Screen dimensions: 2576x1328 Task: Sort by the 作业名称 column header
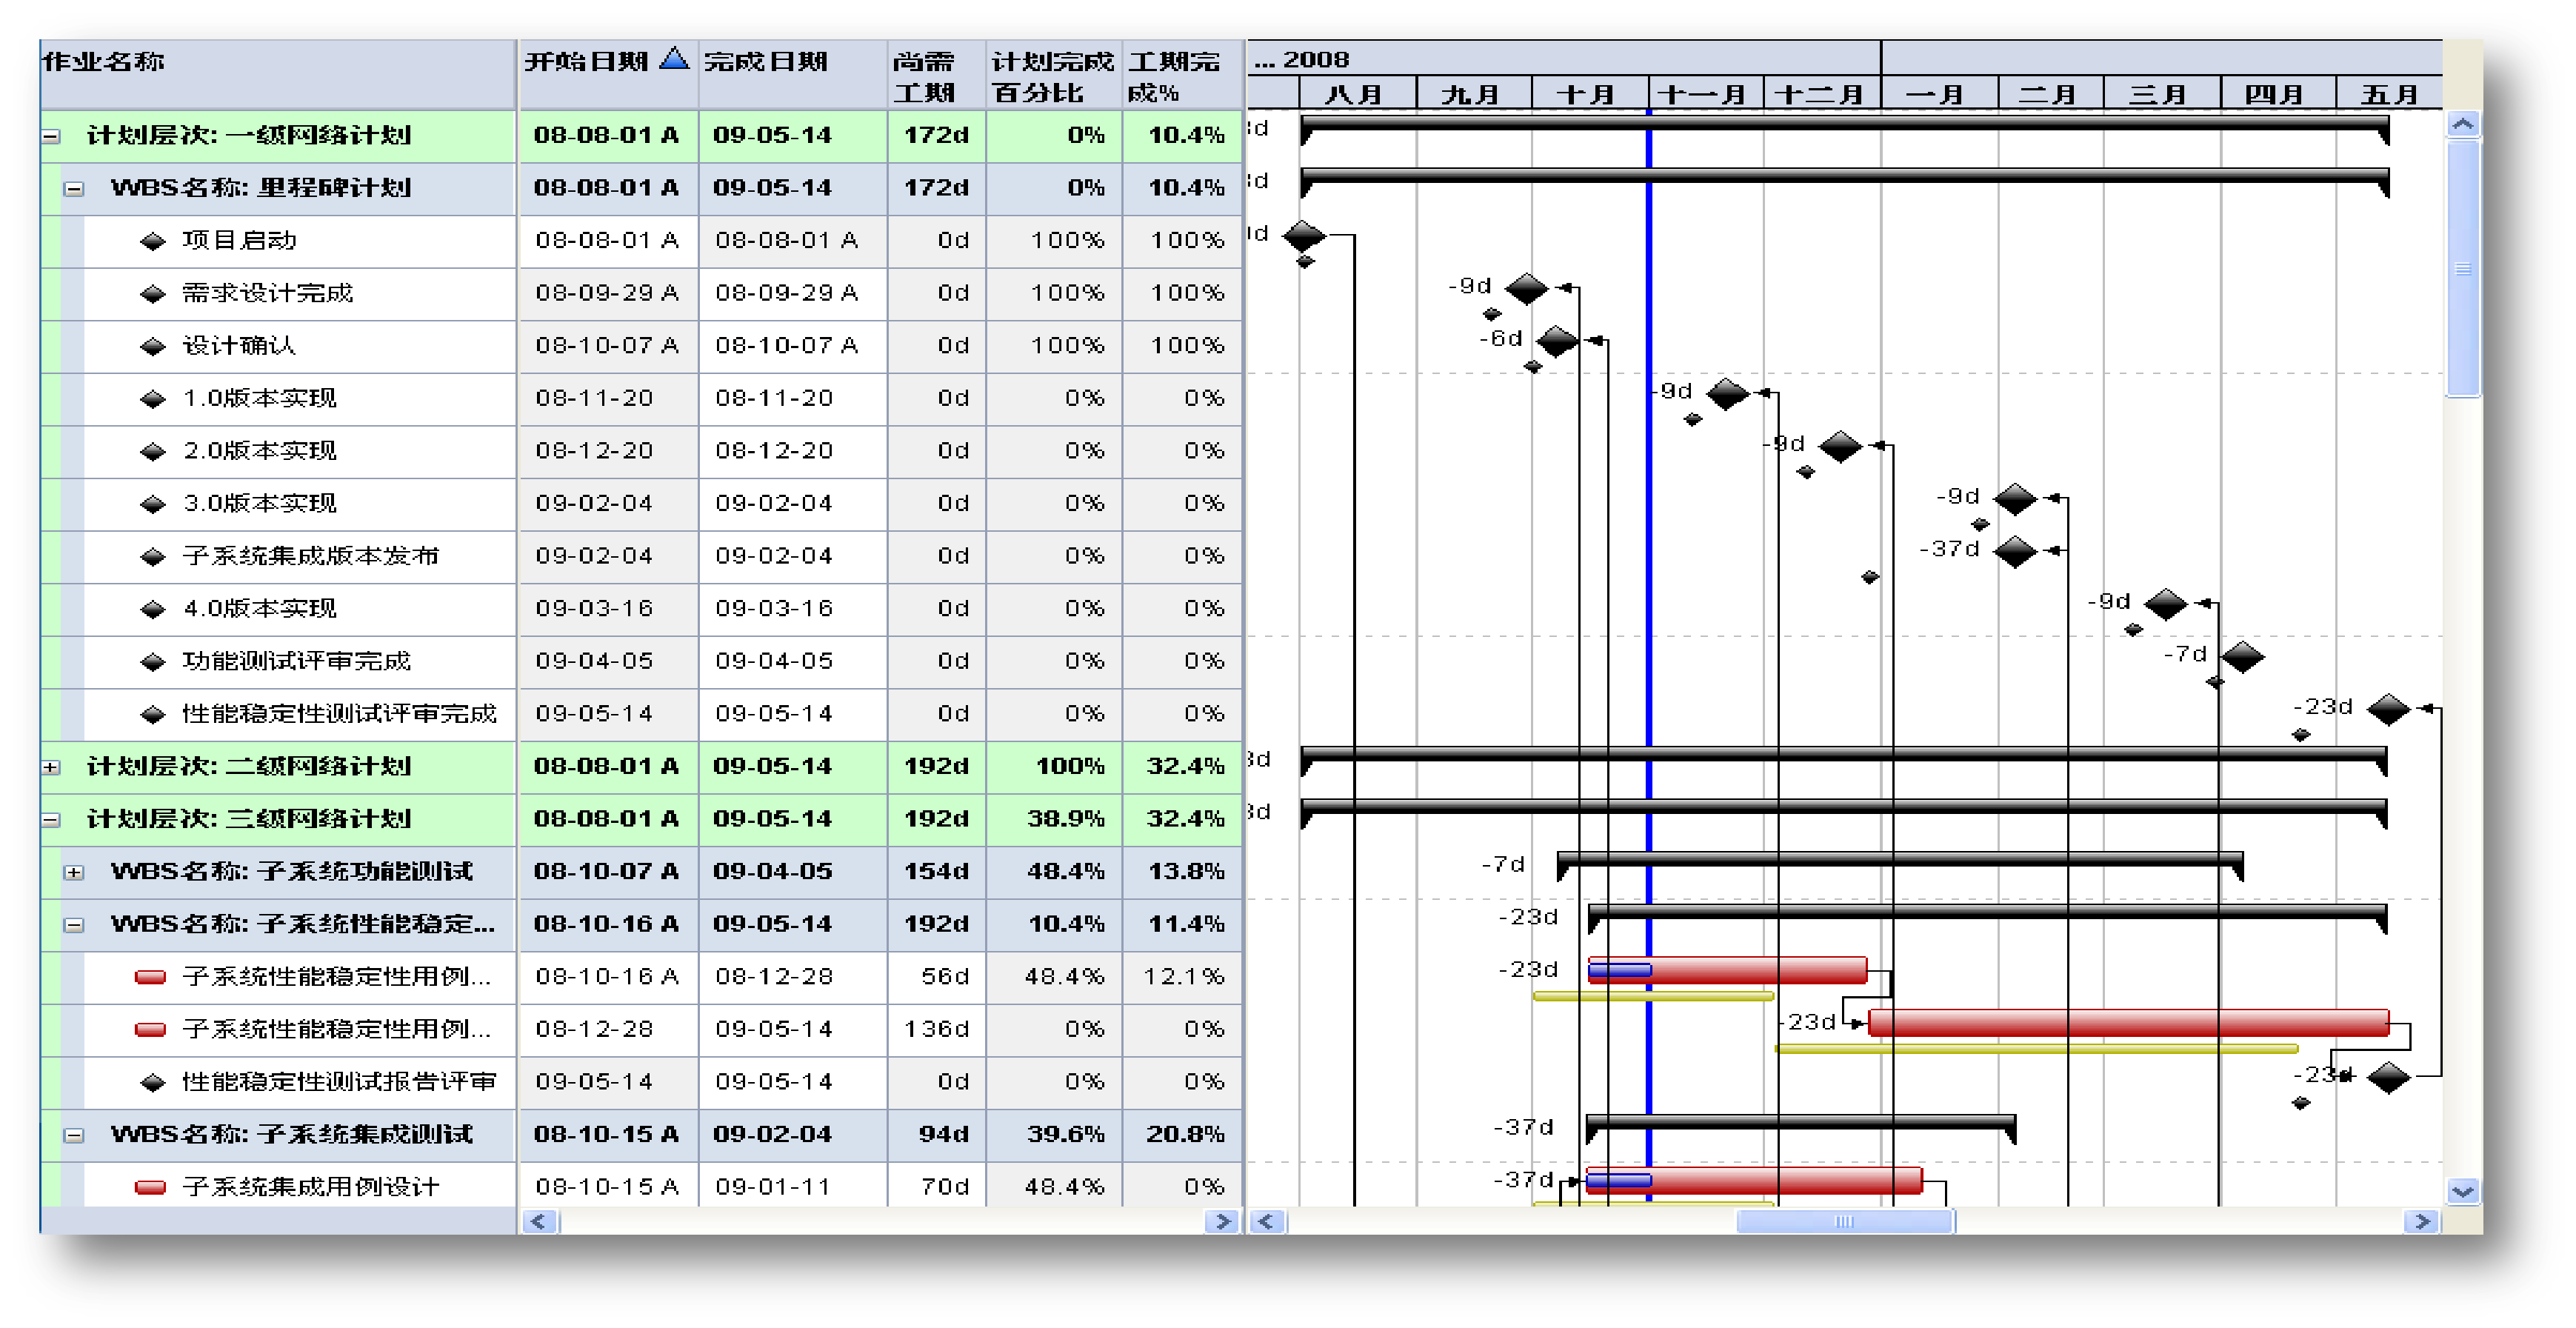tap(278, 75)
